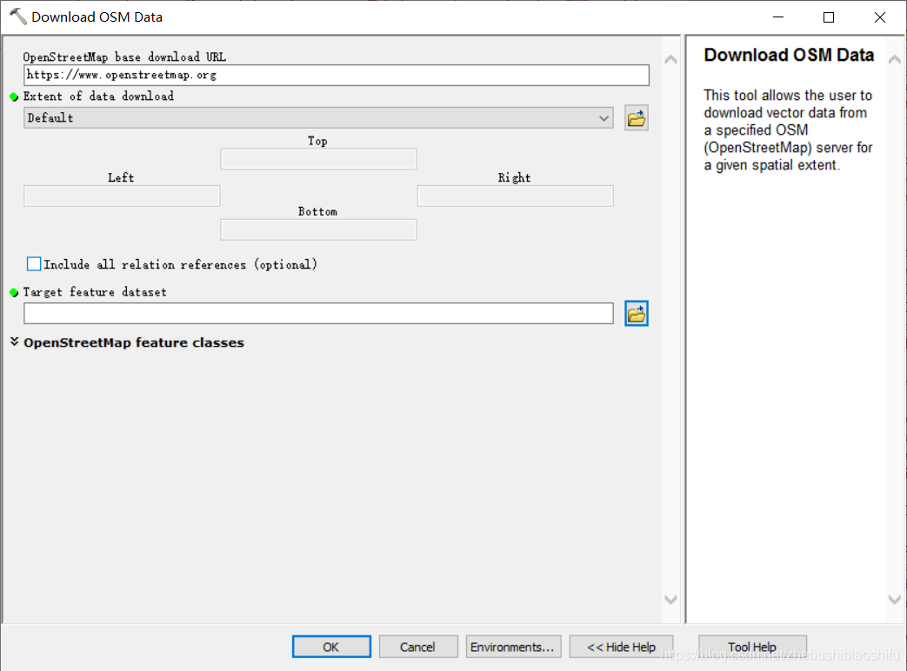This screenshot has height=671, width=907.
Task: Click Hide Help button
Action: click(621, 647)
